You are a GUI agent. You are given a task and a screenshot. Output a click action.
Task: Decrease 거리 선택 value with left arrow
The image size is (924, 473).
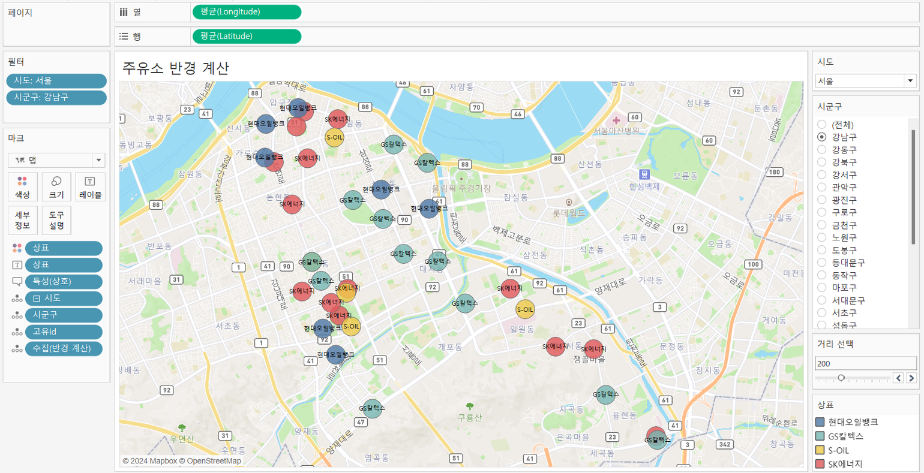click(x=898, y=378)
